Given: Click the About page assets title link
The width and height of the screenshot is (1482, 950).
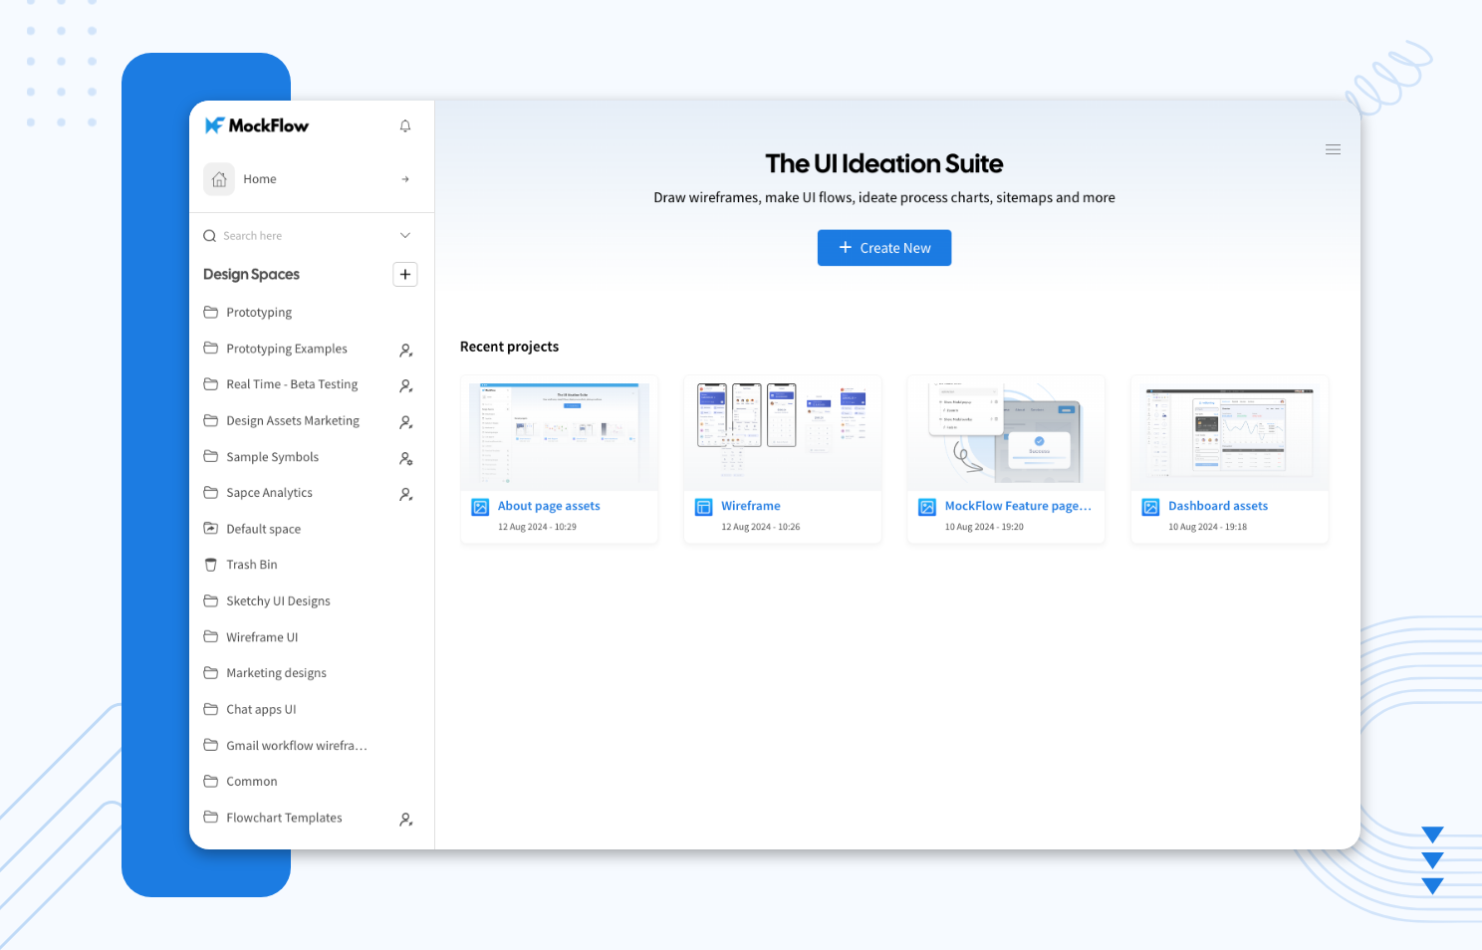Looking at the screenshot, I should (549, 506).
